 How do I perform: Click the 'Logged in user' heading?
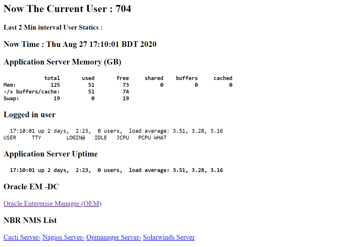30,115
